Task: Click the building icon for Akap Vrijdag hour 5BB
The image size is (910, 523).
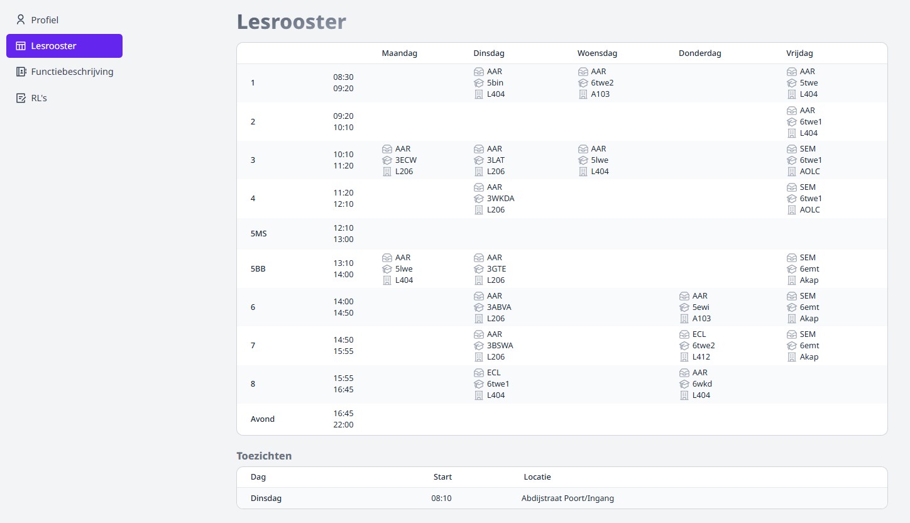Action: point(791,280)
